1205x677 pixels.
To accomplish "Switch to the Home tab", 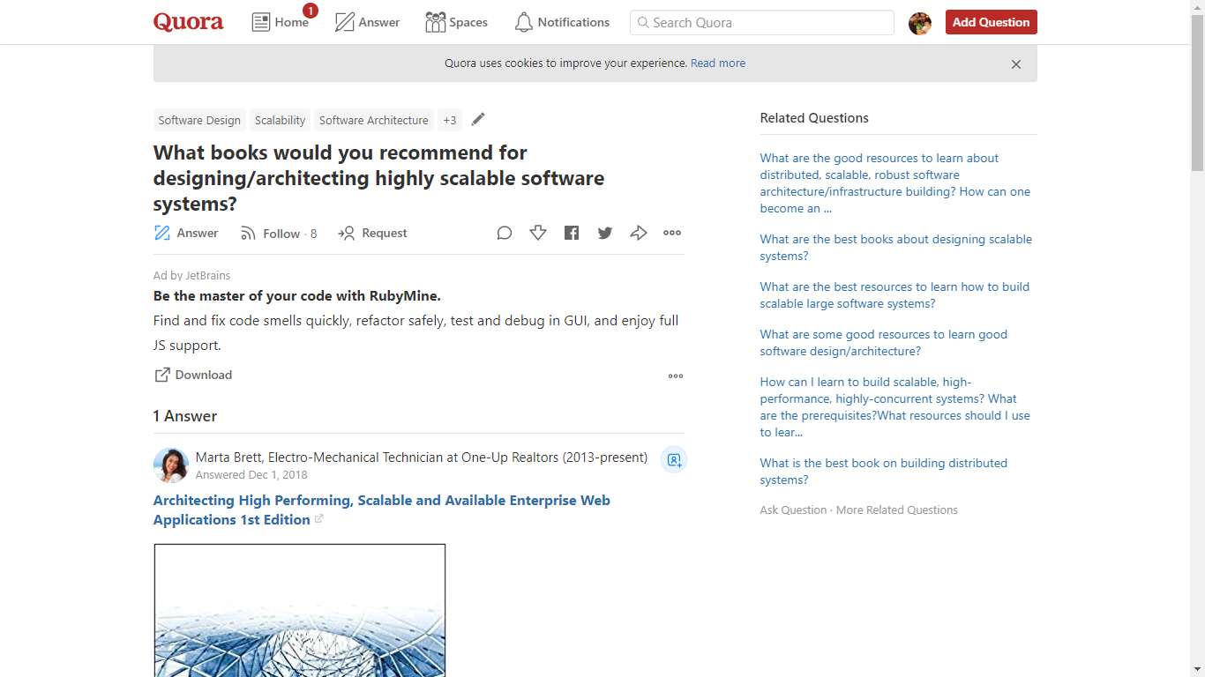I will click(281, 22).
